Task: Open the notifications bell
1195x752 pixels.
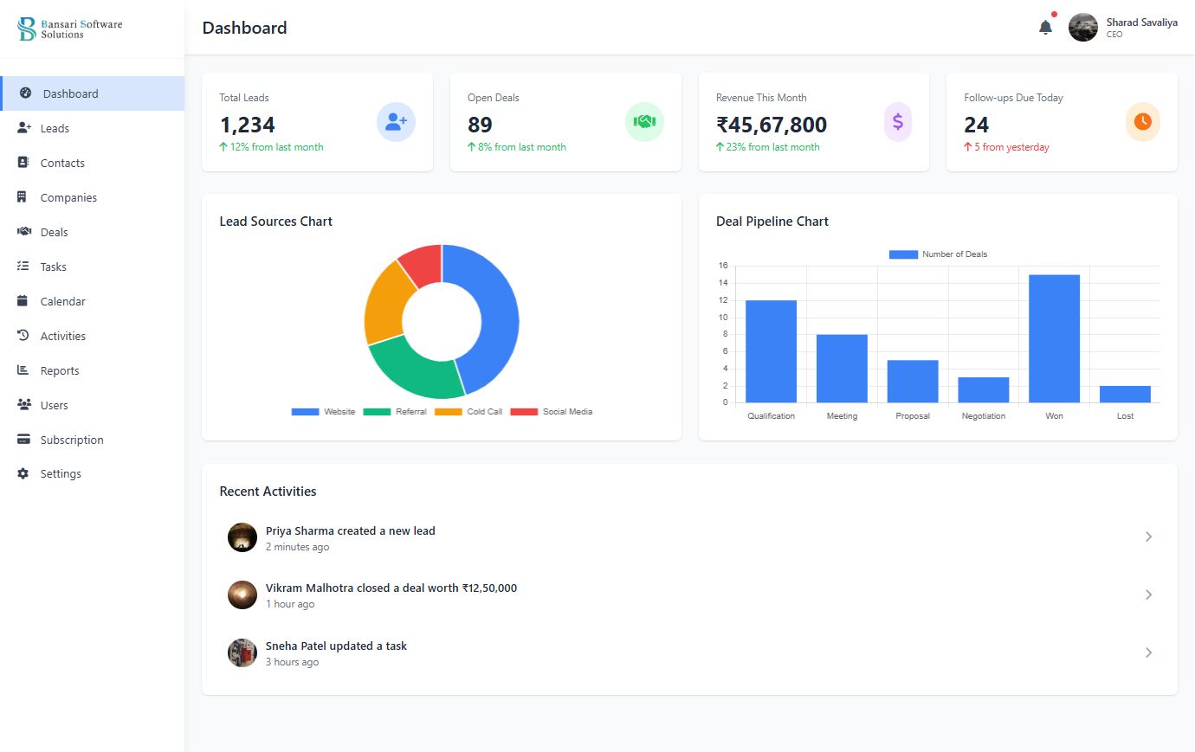Action: pos(1045,27)
